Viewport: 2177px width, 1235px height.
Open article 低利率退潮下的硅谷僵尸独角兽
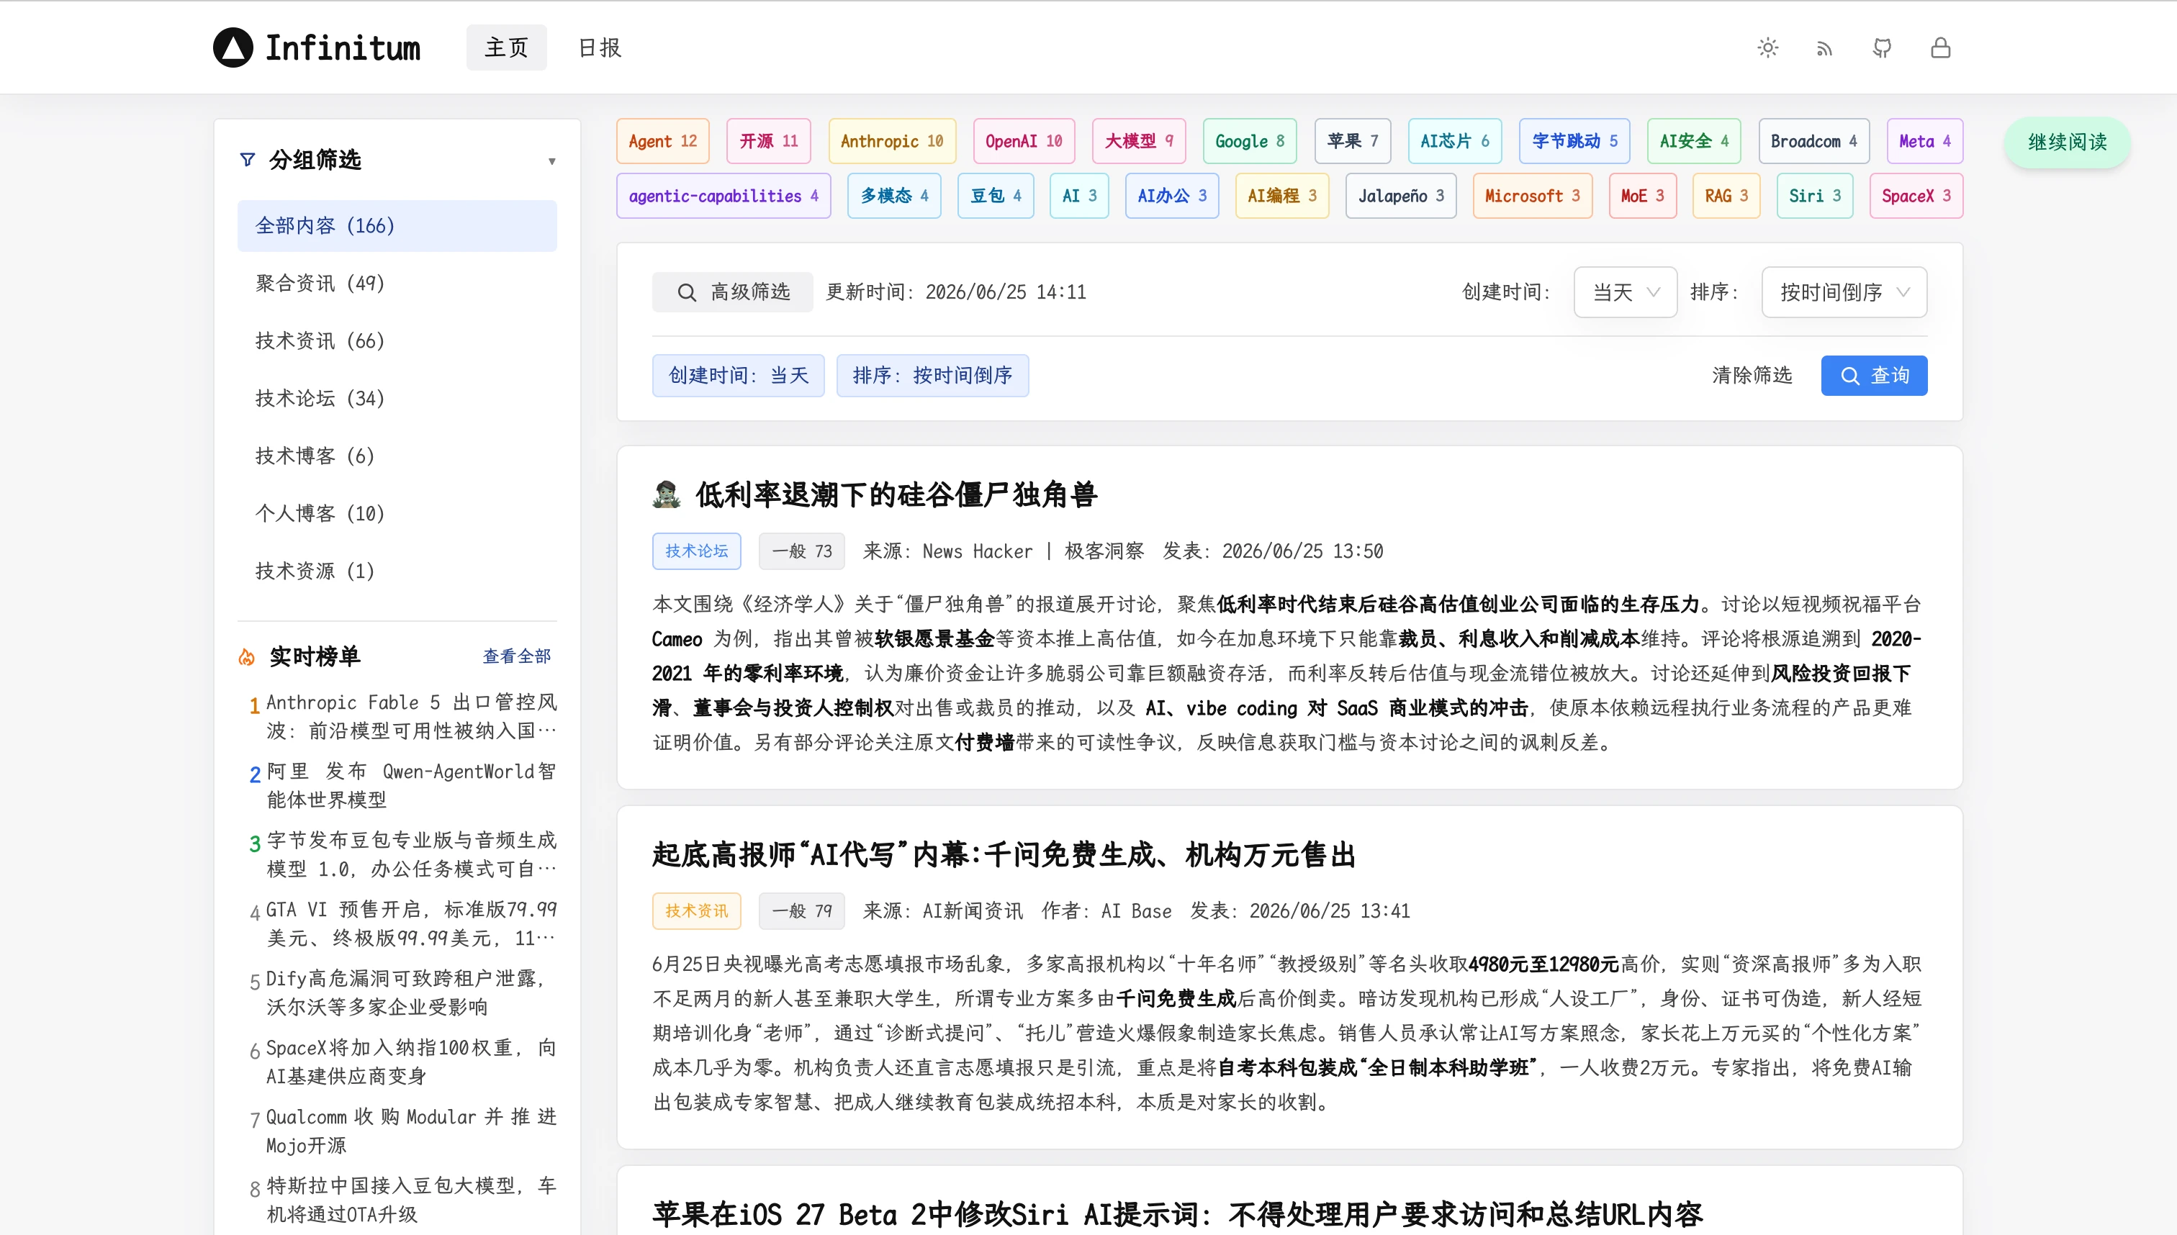click(x=896, y=494)
